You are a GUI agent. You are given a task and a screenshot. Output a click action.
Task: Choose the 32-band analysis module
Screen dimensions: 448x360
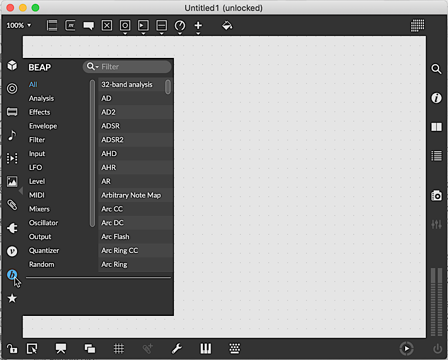(135, 84)
